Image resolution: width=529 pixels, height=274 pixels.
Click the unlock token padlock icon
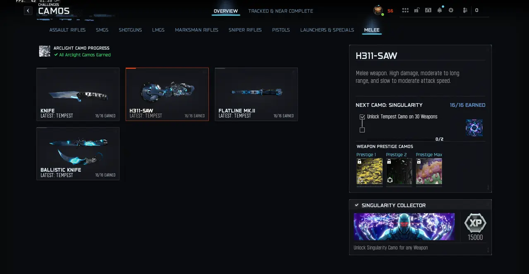416,10
